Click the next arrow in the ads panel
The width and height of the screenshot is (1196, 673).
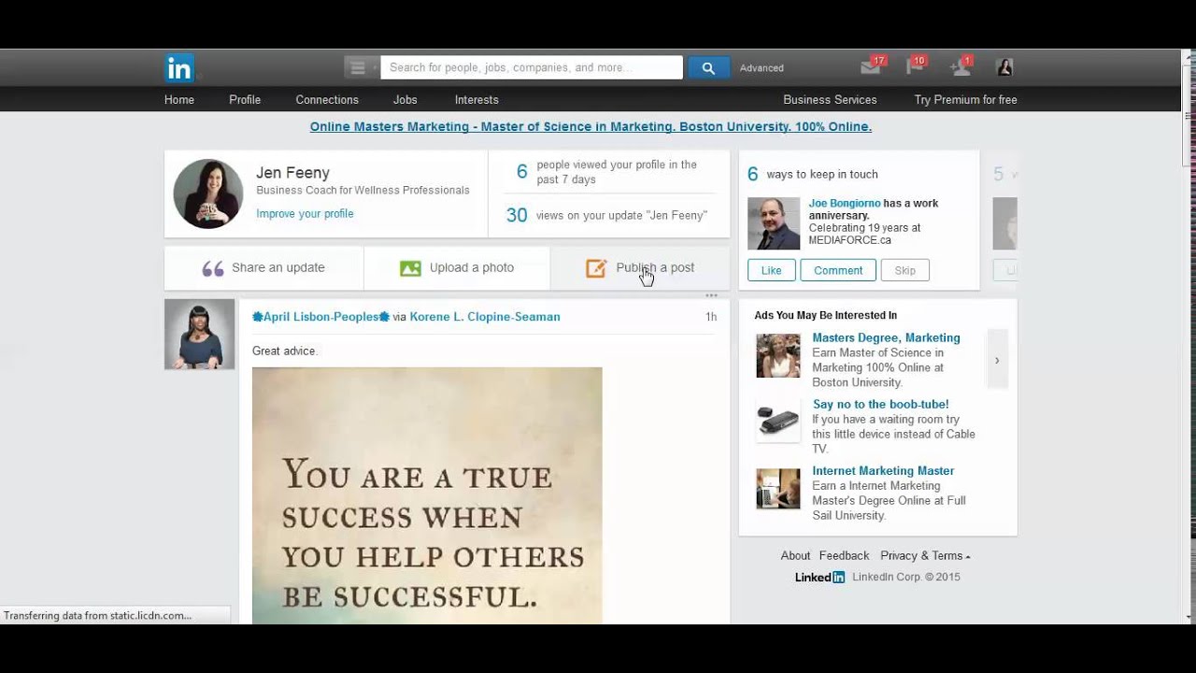pos(997,360)
